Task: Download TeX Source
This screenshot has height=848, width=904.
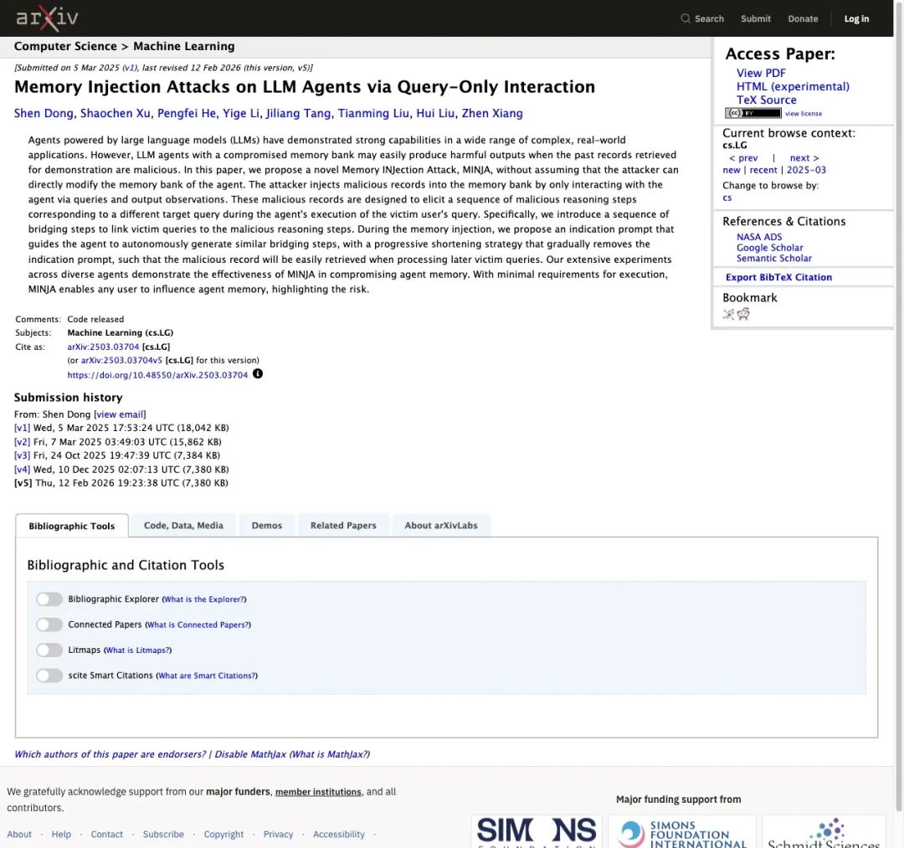Action: (766, 100)
